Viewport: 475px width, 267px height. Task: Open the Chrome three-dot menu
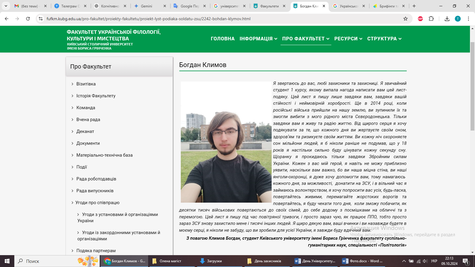(x=468, y=19)
